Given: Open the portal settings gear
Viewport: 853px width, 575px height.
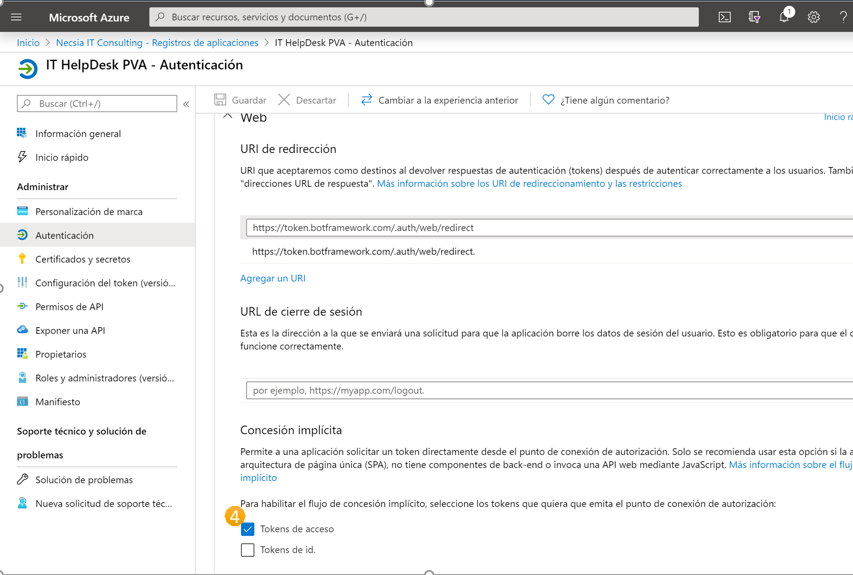Looking at the screenshot, I should coord(813,17).
